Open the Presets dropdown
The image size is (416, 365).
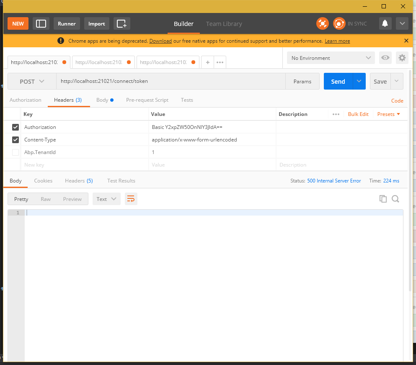(388, 114)
